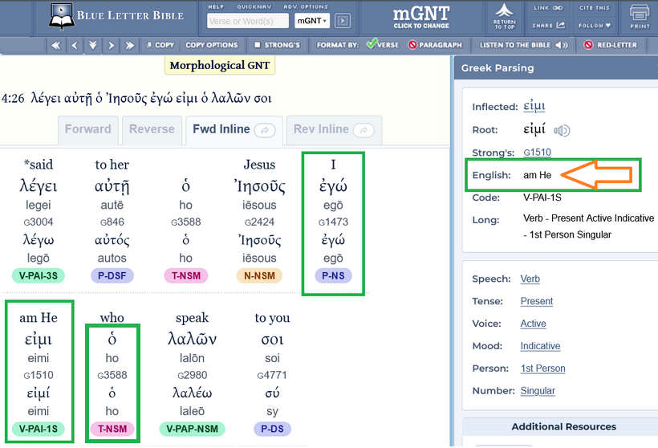
Task: Click mGNT Click to Change version selector
Action: pyautogui.click(x=421, y=17)
